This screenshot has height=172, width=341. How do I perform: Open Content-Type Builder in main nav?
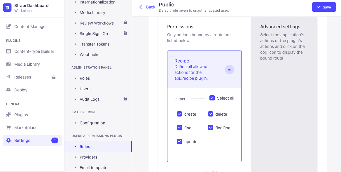(32, 51)
